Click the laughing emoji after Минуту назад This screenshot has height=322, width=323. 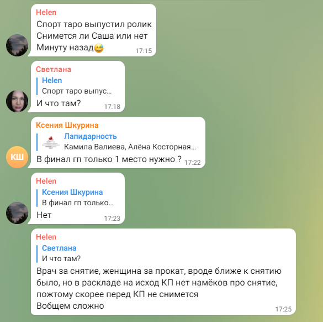(x=99, y=48)
